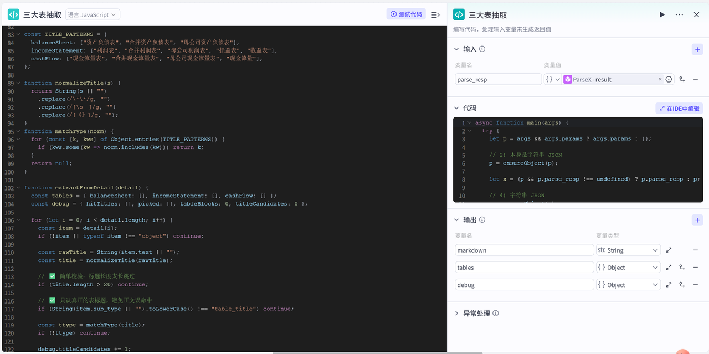Remove the debug output variable
This screenshot has width=709, height=354.
coord(696,285)
